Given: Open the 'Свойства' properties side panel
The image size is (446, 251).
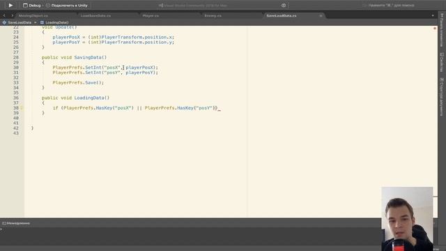Looking at the screenshot, I should [x=442, y=62].
